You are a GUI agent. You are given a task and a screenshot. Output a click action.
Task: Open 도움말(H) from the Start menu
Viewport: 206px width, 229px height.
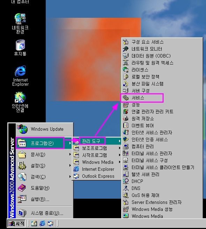(x=44, y=188)
